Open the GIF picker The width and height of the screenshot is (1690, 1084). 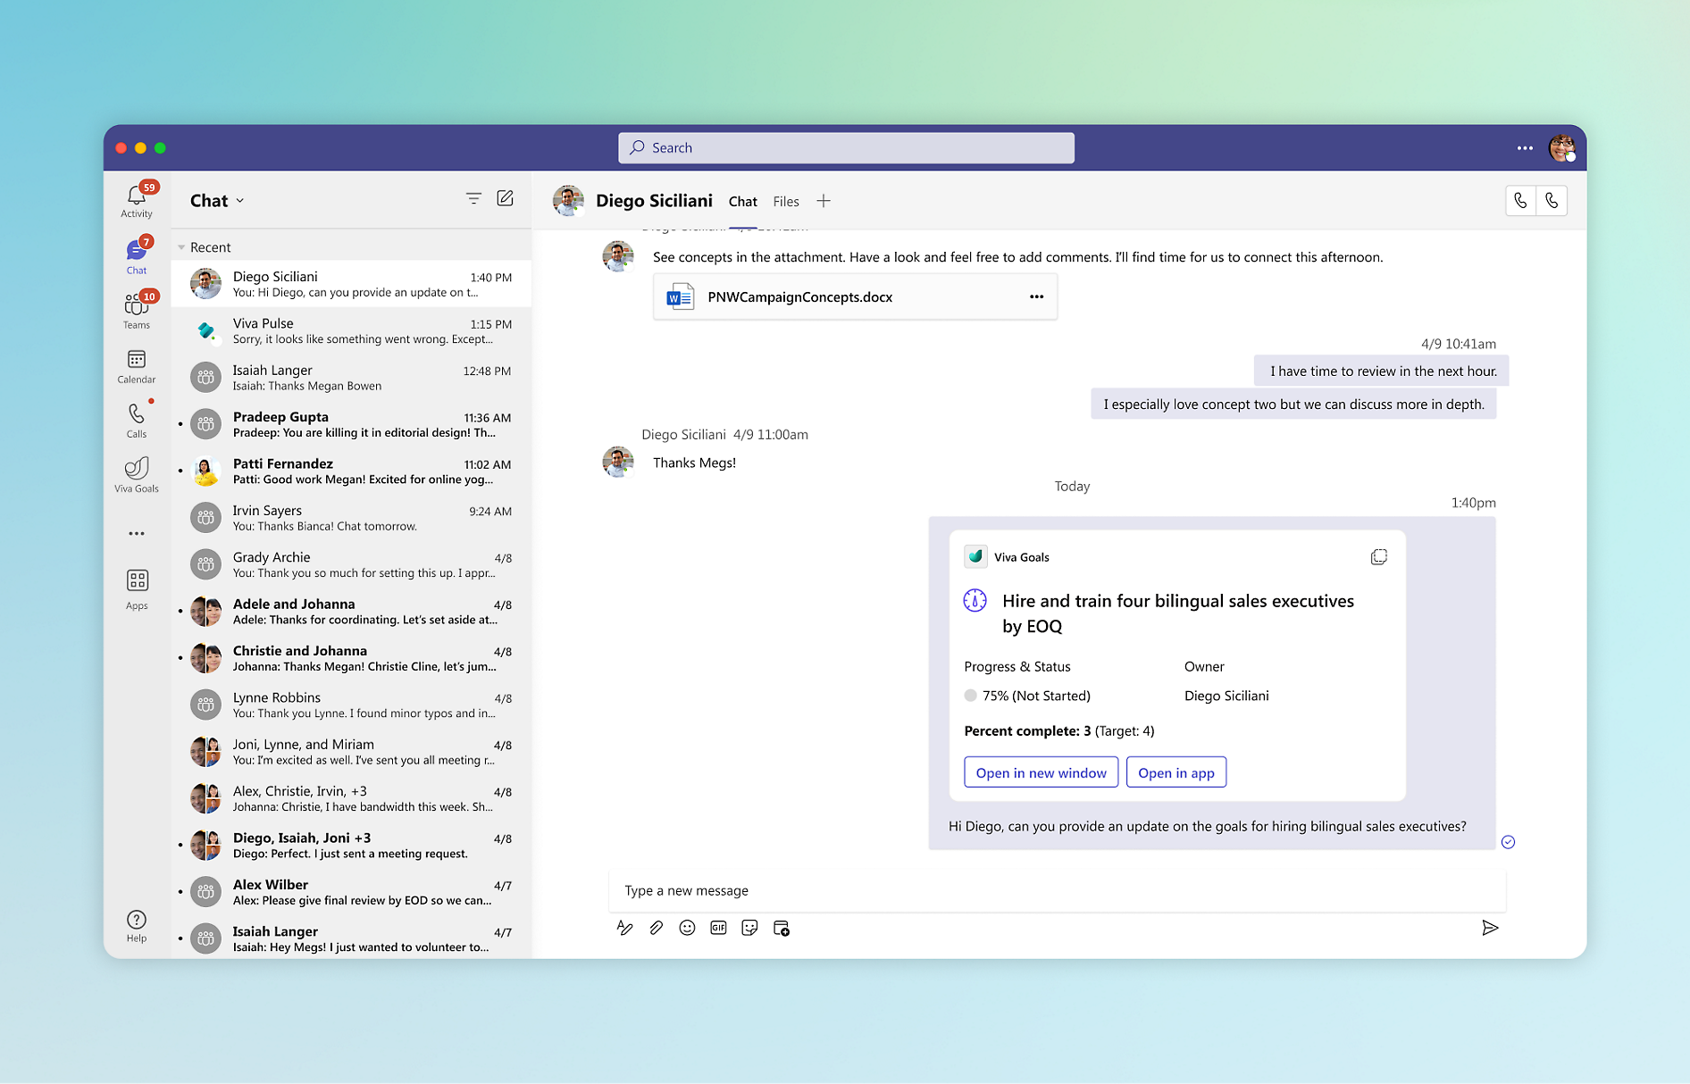718,928
